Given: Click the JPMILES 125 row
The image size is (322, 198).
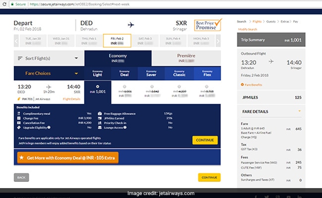Looking at the screenshot, I should click(271, 98).
